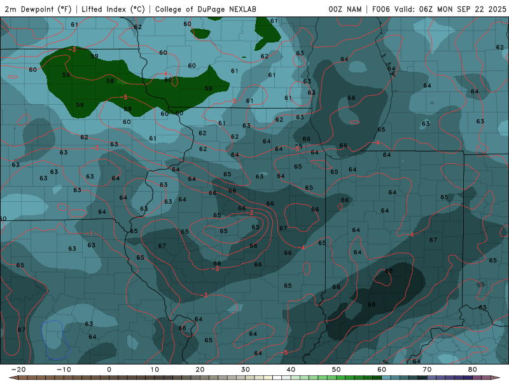
Task: Click the '40' color scale label
Action: pyautogui.click(x=291, y=370)
